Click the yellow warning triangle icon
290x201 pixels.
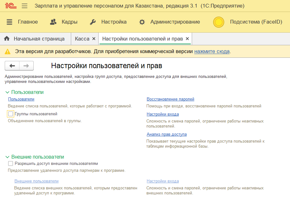coord(8,52)
